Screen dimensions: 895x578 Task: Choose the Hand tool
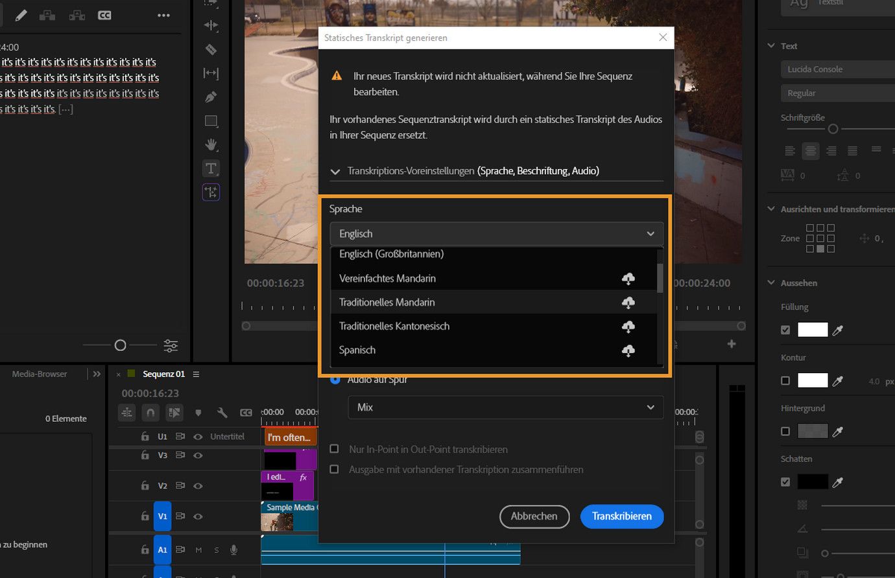pyautogui.click(x=211, y=144)
